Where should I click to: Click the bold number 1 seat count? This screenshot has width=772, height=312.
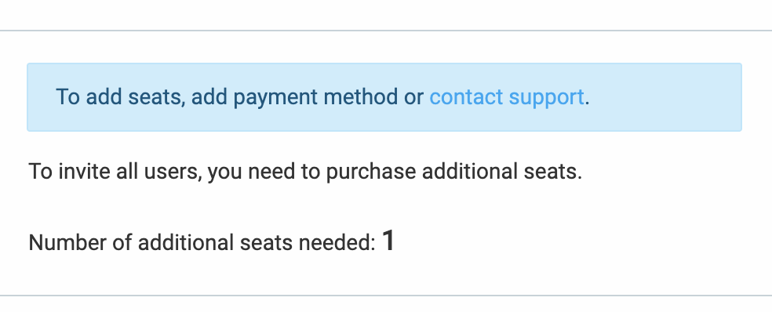388,241
